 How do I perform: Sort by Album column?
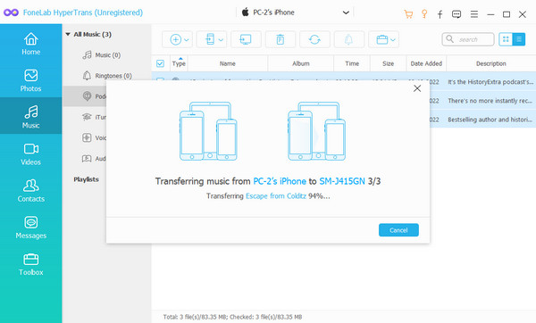pyautogui.click(x=301, y=63)
